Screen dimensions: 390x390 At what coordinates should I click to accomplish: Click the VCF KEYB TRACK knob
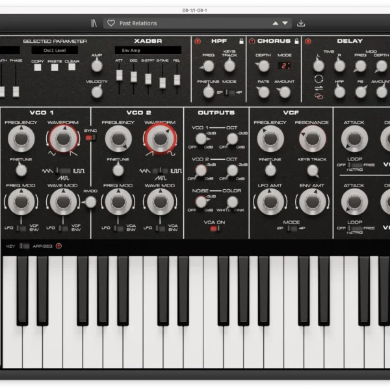[313, 170]
